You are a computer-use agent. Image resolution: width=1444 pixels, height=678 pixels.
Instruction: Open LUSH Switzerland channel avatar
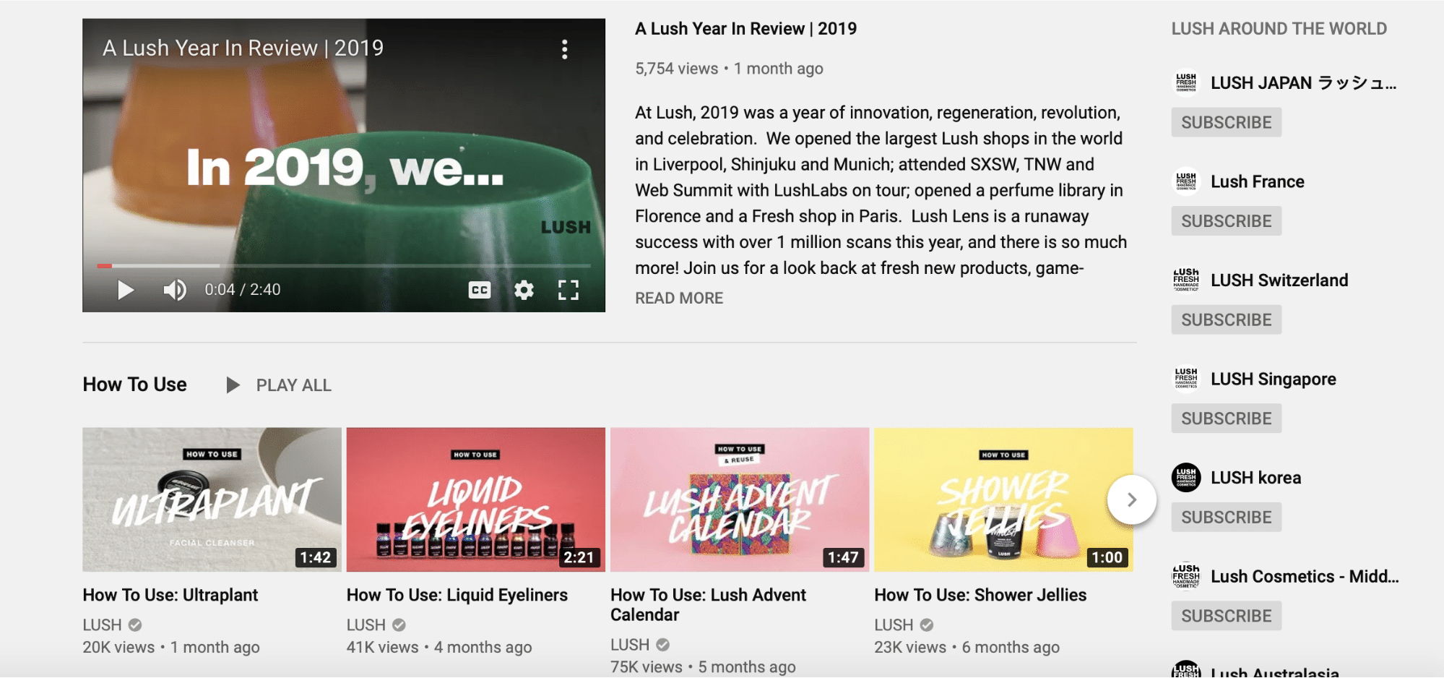[x=1186, y=280]
